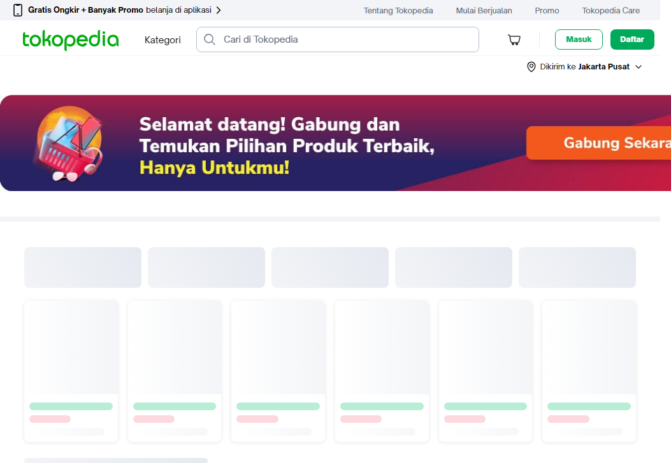The height and width of the screenshot is (463, 671).
Task: Click the shopping basket illustration in the banner
Action: (x=69, y=143)
